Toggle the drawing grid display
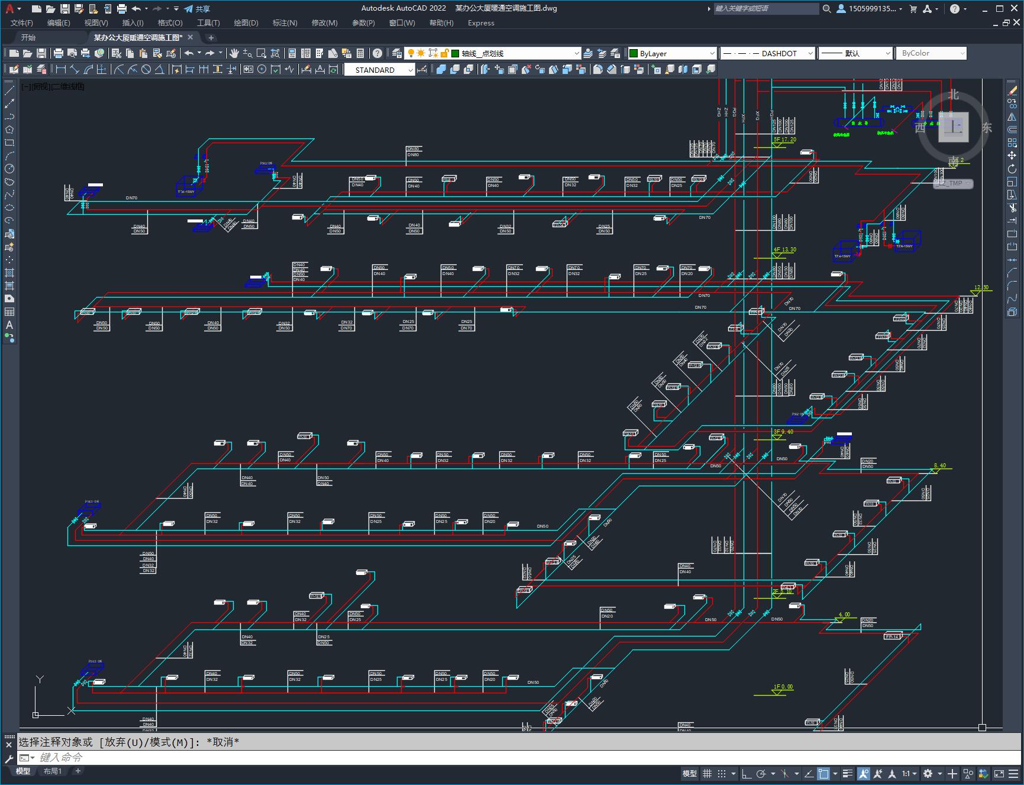Viewport: 1024px width, 785px height. (707, 773)
